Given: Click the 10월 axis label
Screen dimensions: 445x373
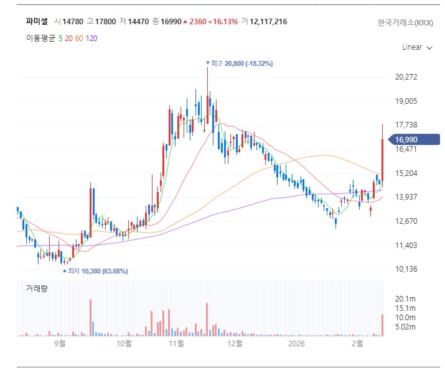Looking at the screenshot, I should (124, 343).
